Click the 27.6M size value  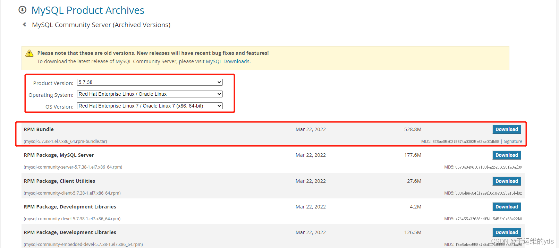coord(414,181)
